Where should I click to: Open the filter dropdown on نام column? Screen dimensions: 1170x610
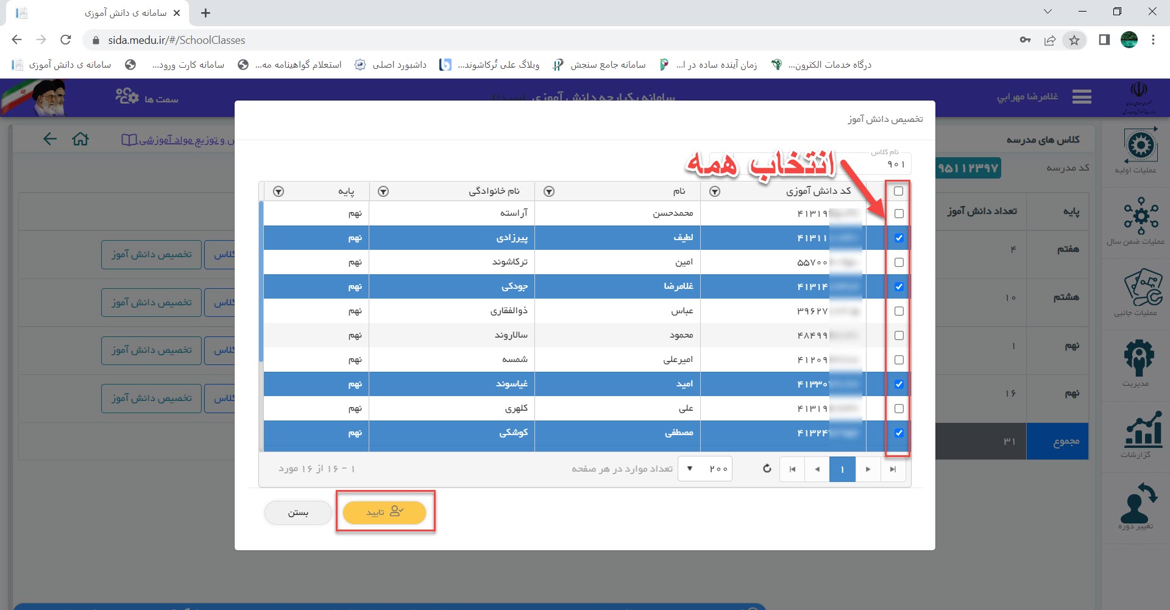(549, 191)
